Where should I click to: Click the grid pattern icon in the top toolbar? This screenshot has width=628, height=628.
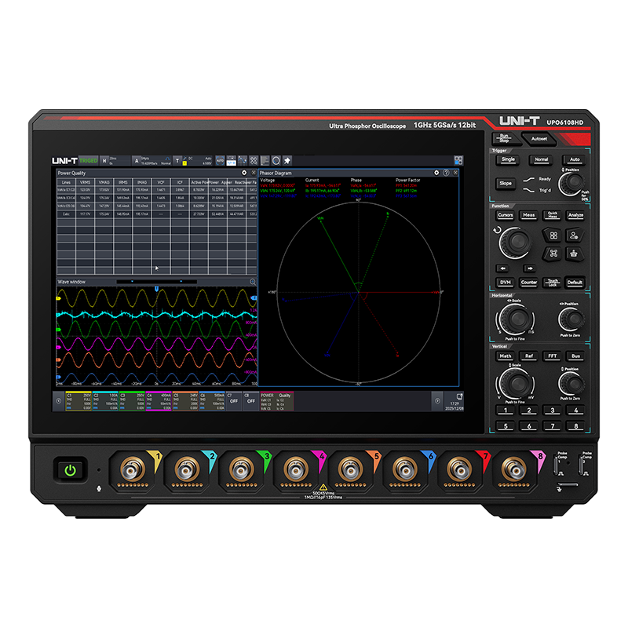click(x=254, y=161)
